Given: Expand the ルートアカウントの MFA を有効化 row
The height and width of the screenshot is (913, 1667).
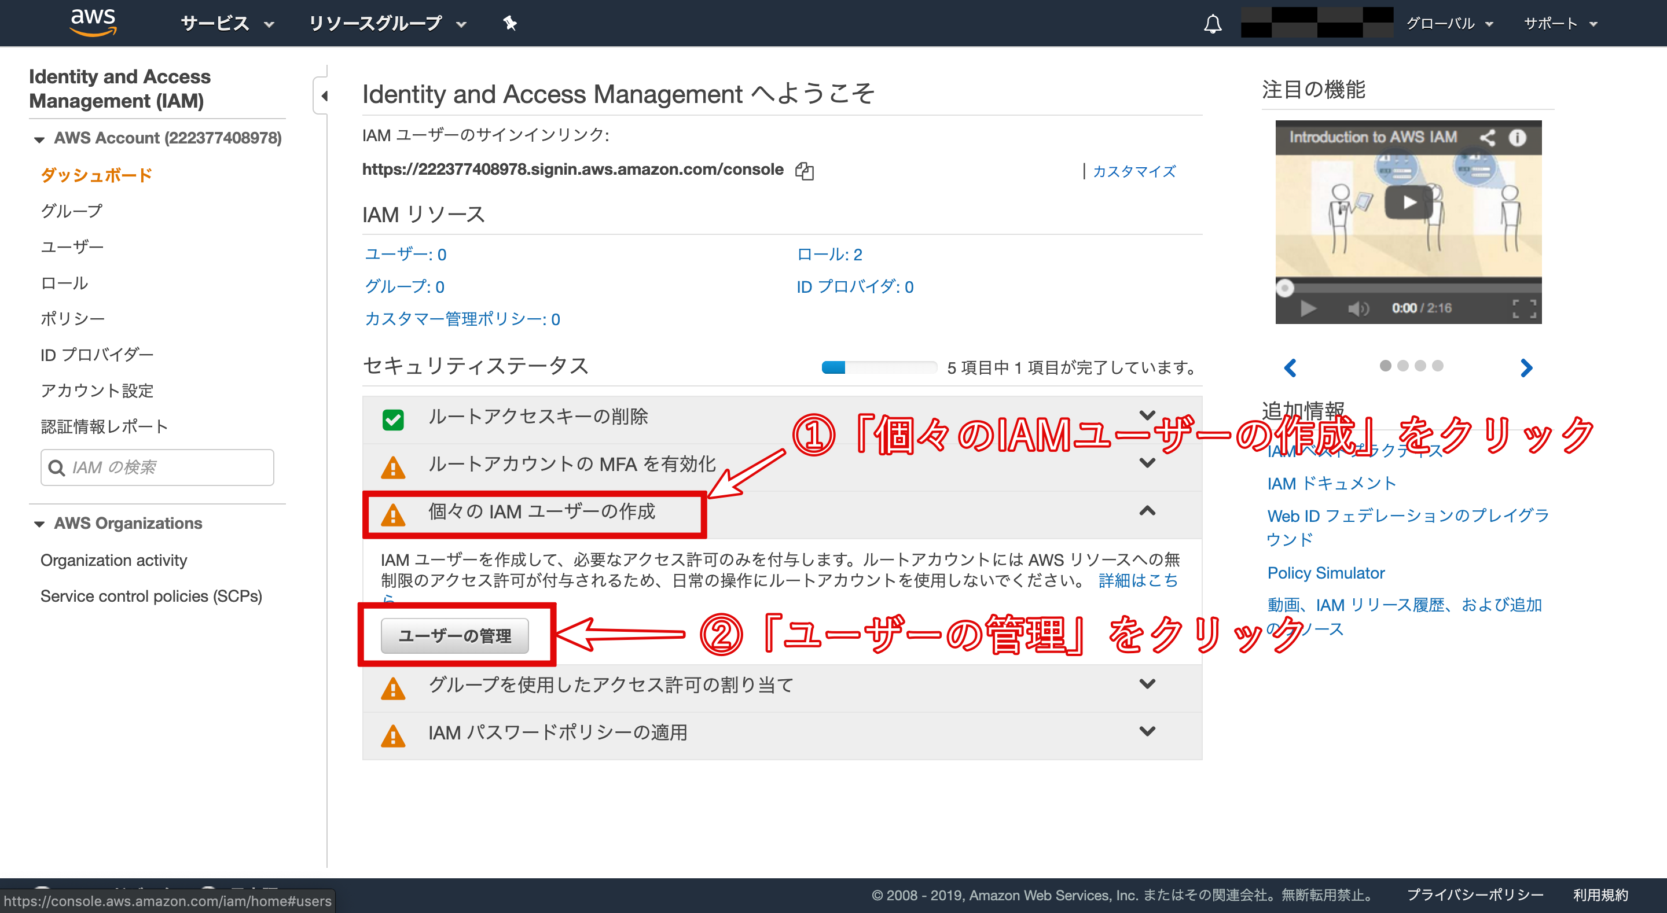Looking at the screenshot, I should (1147, 463).
